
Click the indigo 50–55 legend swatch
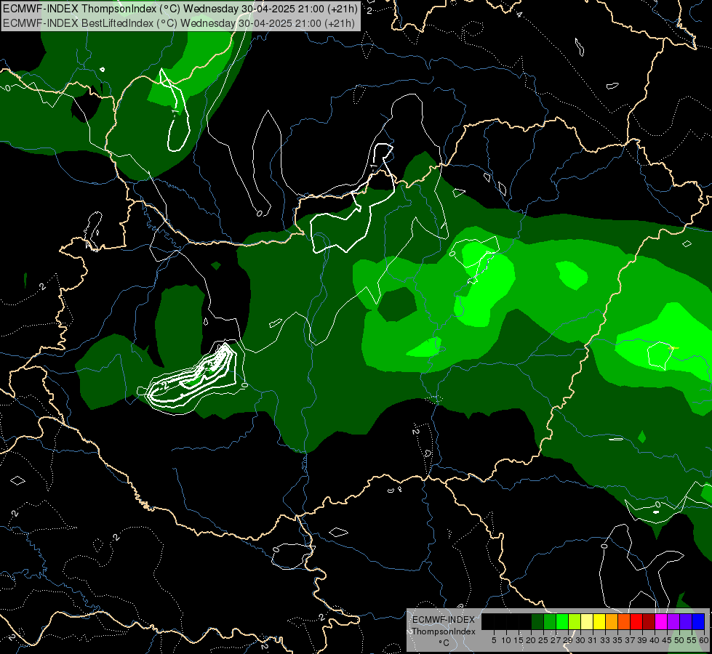point(686,621)
